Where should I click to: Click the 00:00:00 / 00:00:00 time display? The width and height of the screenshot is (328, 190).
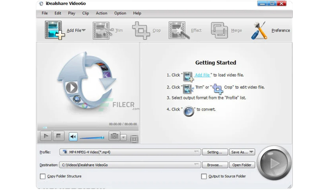pyautogui.click(x=123, y=124)
